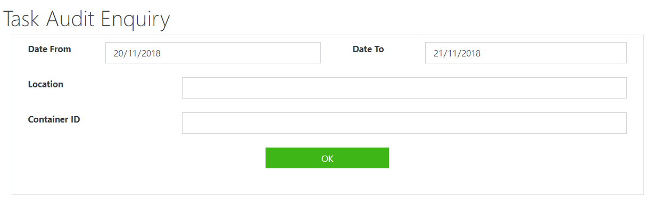Click into the Container ID text box
The height and width of the screenshot is (204, 654).
[404, 123]
